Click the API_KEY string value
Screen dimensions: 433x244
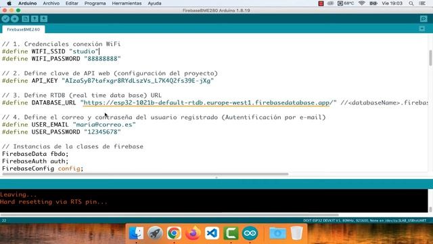coord(138,81)
